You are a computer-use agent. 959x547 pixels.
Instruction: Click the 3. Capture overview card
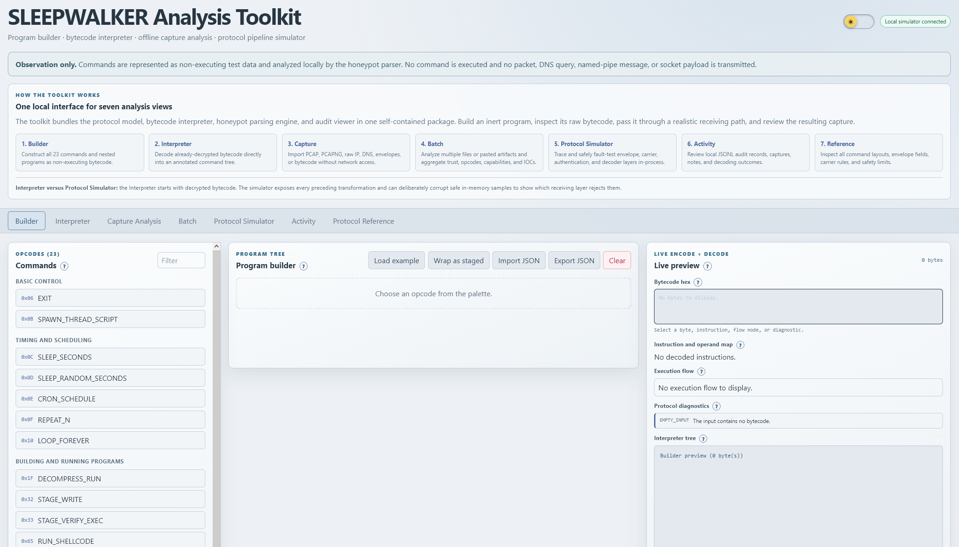point(346,152)
